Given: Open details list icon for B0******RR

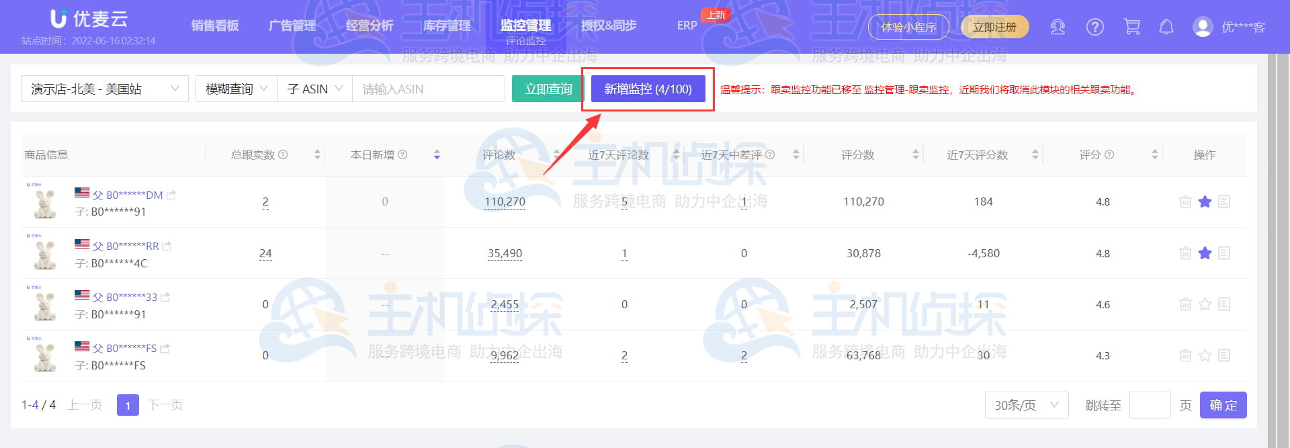Looking at the screenshot, I should coord(1224,253).
